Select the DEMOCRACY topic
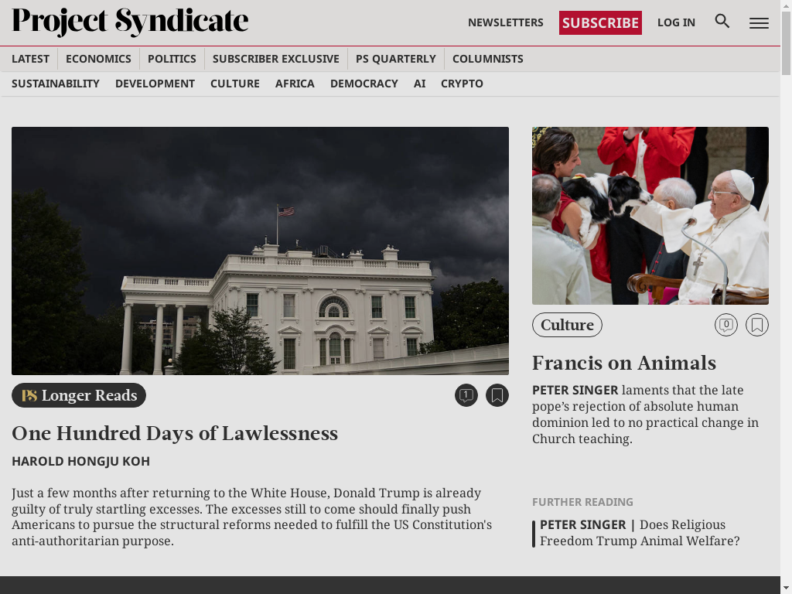This screenshot has width=792, height=594. coord(364,84)
